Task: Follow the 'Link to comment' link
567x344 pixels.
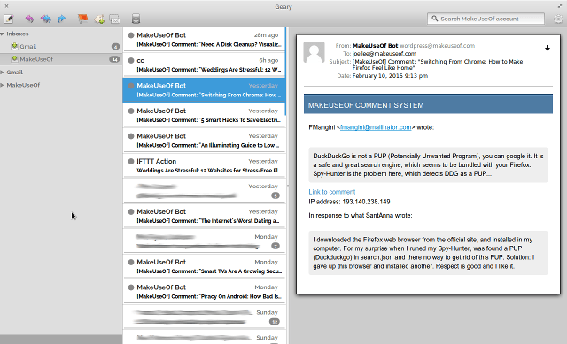Action: (332, 192)
